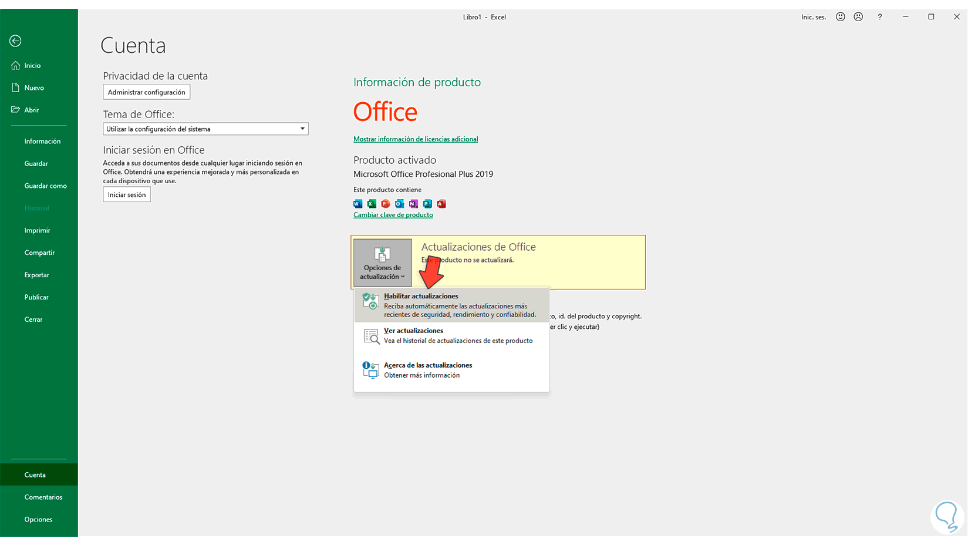Open the Imprimir sidebar item
The width and height of the screenshot is (968, 545).
pyautogui.click(x=39, y=230)
